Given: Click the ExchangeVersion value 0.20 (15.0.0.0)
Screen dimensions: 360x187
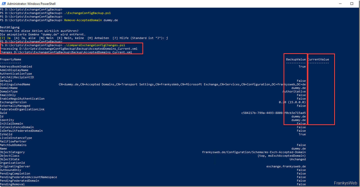Looking at the screenshot, I should click(x=292, y=102).
